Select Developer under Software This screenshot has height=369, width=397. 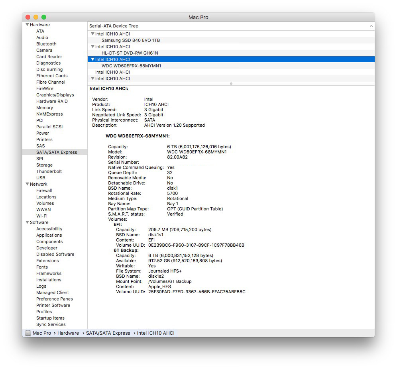[47, 248]
